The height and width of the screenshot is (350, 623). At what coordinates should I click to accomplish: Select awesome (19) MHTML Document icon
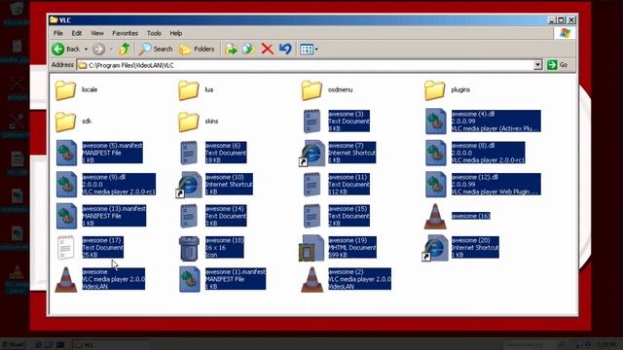click(311, 248)
